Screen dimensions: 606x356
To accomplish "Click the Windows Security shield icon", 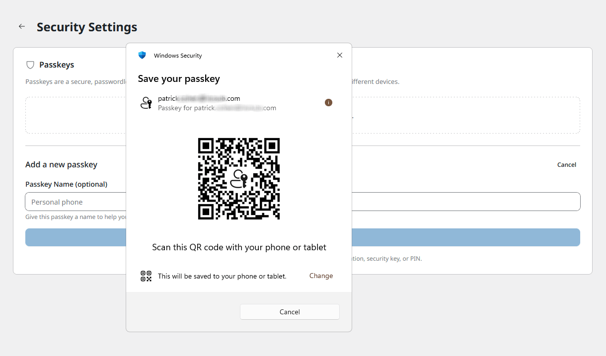I will (142, 55).
